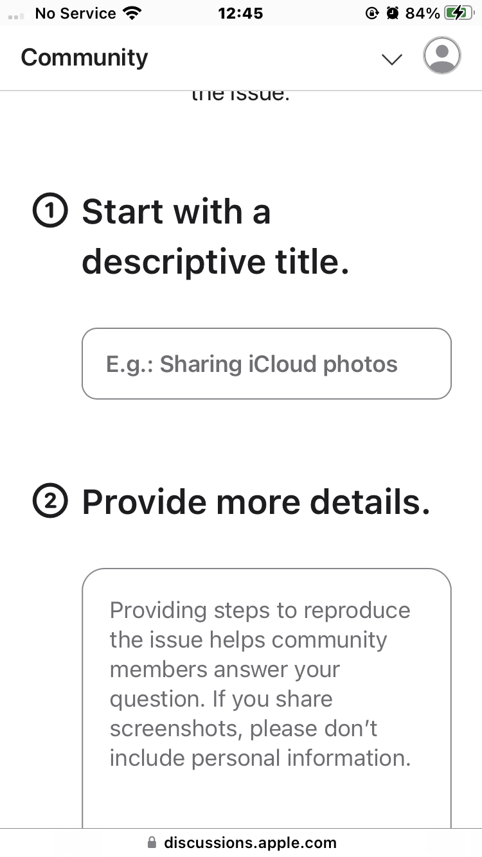
Task: Open the Community home link
Action: [x=84, y=58]
